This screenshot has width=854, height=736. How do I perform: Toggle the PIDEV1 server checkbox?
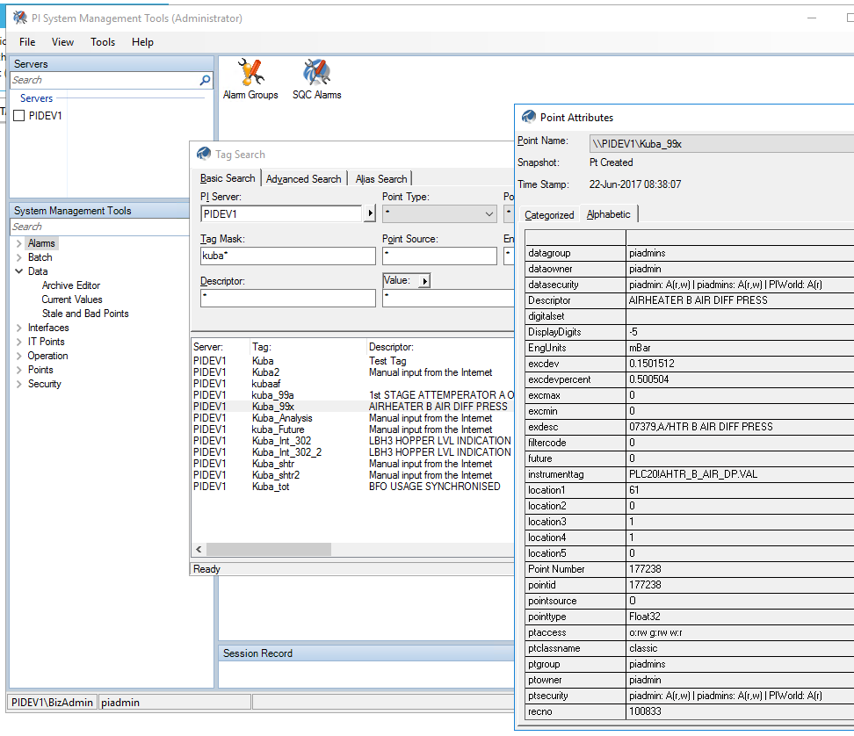coord(19,115)
